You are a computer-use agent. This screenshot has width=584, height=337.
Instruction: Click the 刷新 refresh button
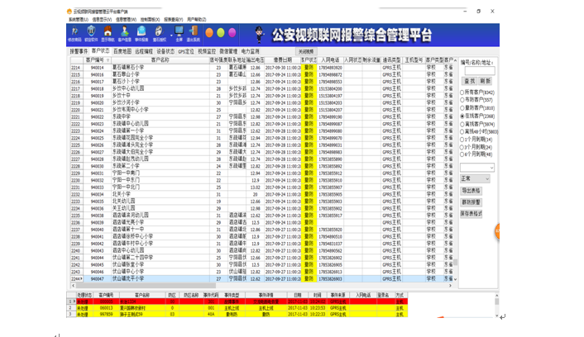tap(485, 81)
